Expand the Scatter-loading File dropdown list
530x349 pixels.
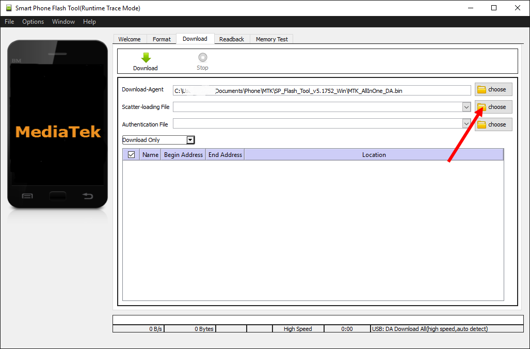coord(467,107)
